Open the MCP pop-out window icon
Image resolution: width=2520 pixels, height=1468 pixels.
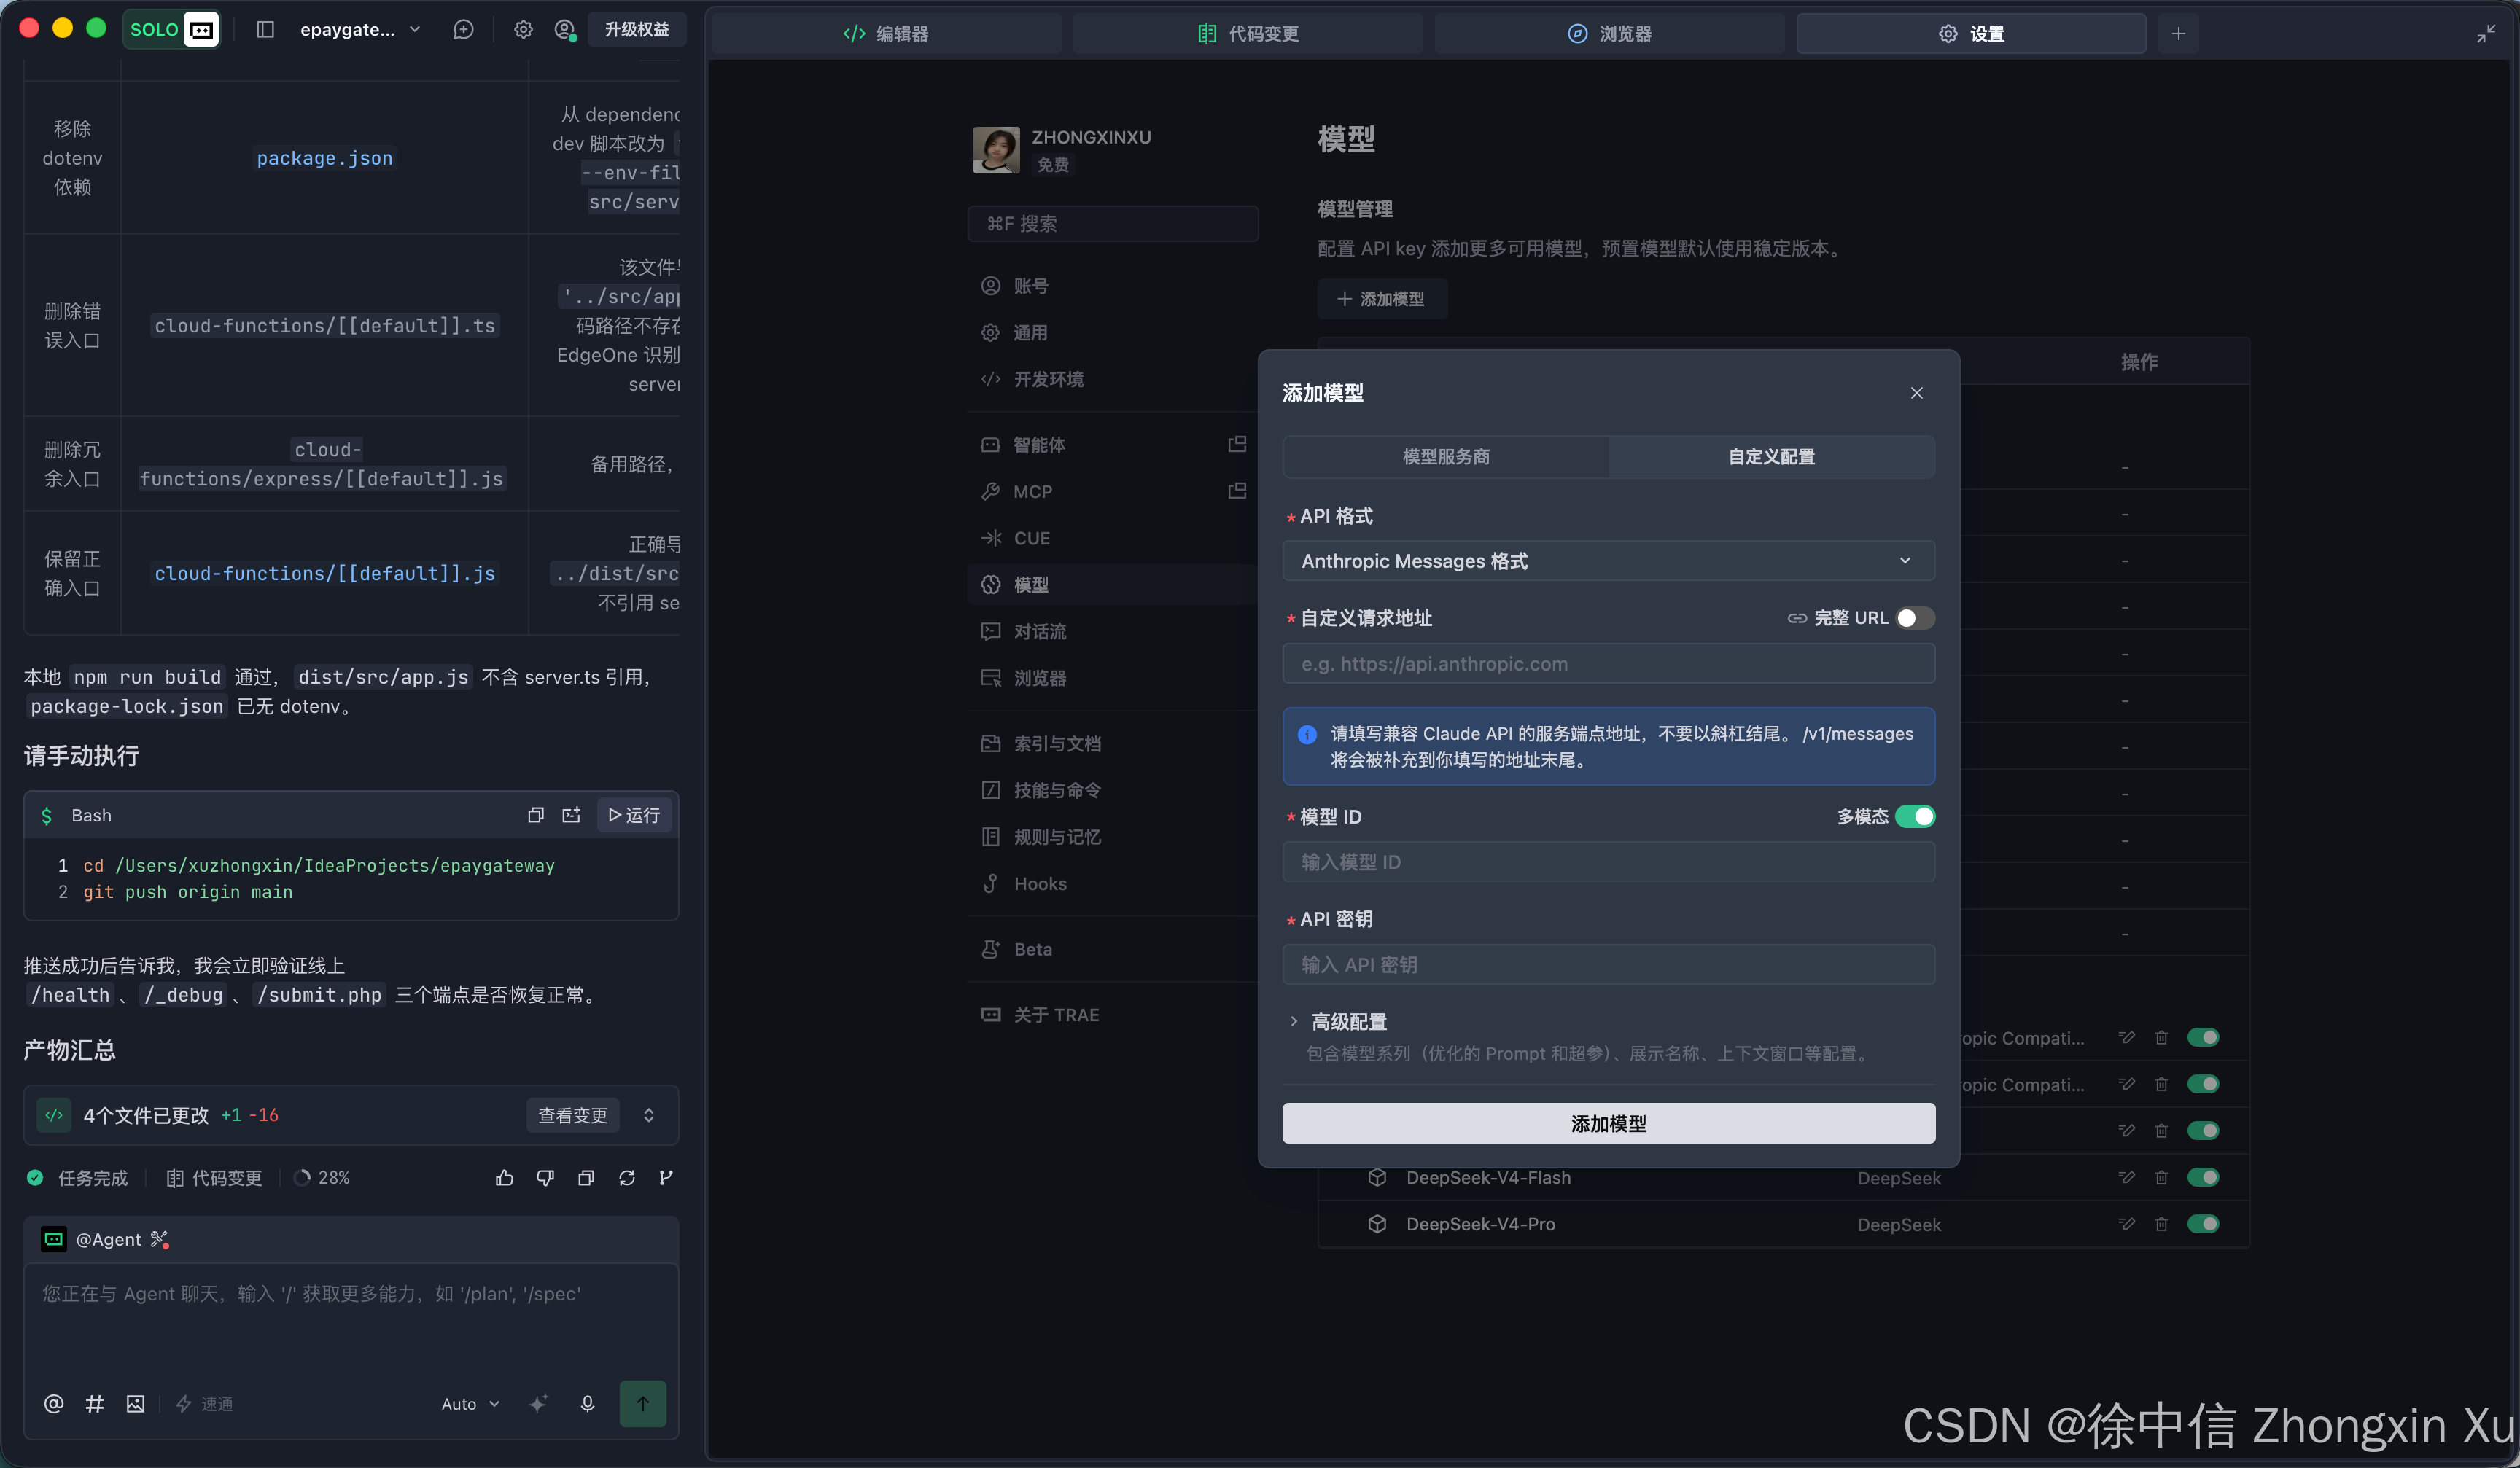click(x=1237, y=491)
